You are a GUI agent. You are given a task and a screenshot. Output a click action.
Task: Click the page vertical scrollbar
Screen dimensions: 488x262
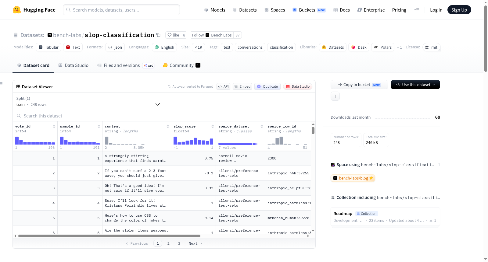tap(486, 38)
